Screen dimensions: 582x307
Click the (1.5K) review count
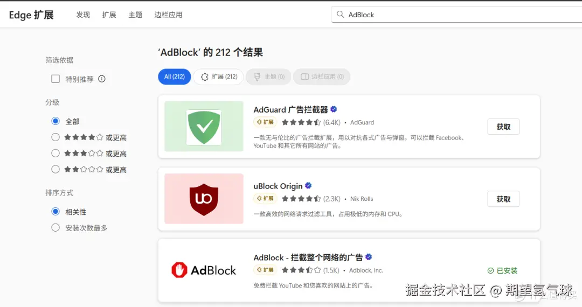click(331, 270)
